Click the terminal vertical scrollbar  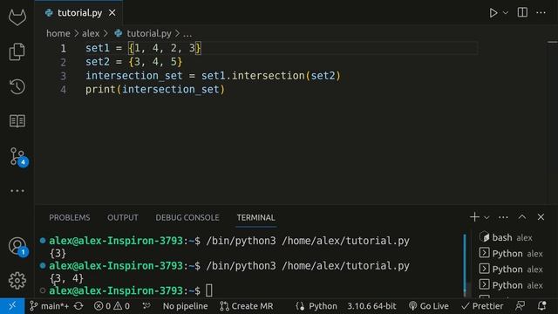click(465, 264)
